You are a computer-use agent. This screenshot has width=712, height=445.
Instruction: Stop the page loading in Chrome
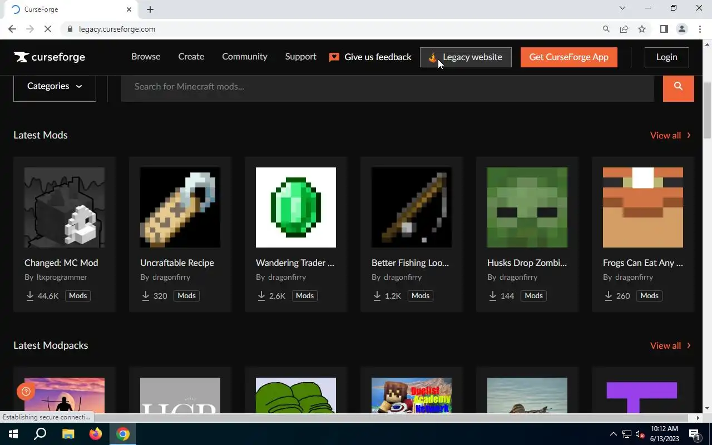click(x=48, y=29)
